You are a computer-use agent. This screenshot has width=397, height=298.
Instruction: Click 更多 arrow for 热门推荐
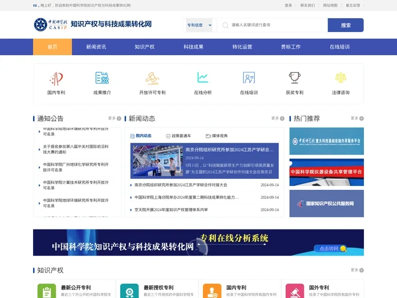tap(362, 118)
